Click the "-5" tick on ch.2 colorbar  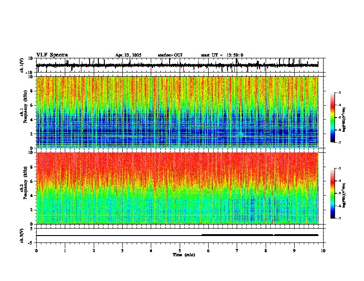tap(339, 193)
